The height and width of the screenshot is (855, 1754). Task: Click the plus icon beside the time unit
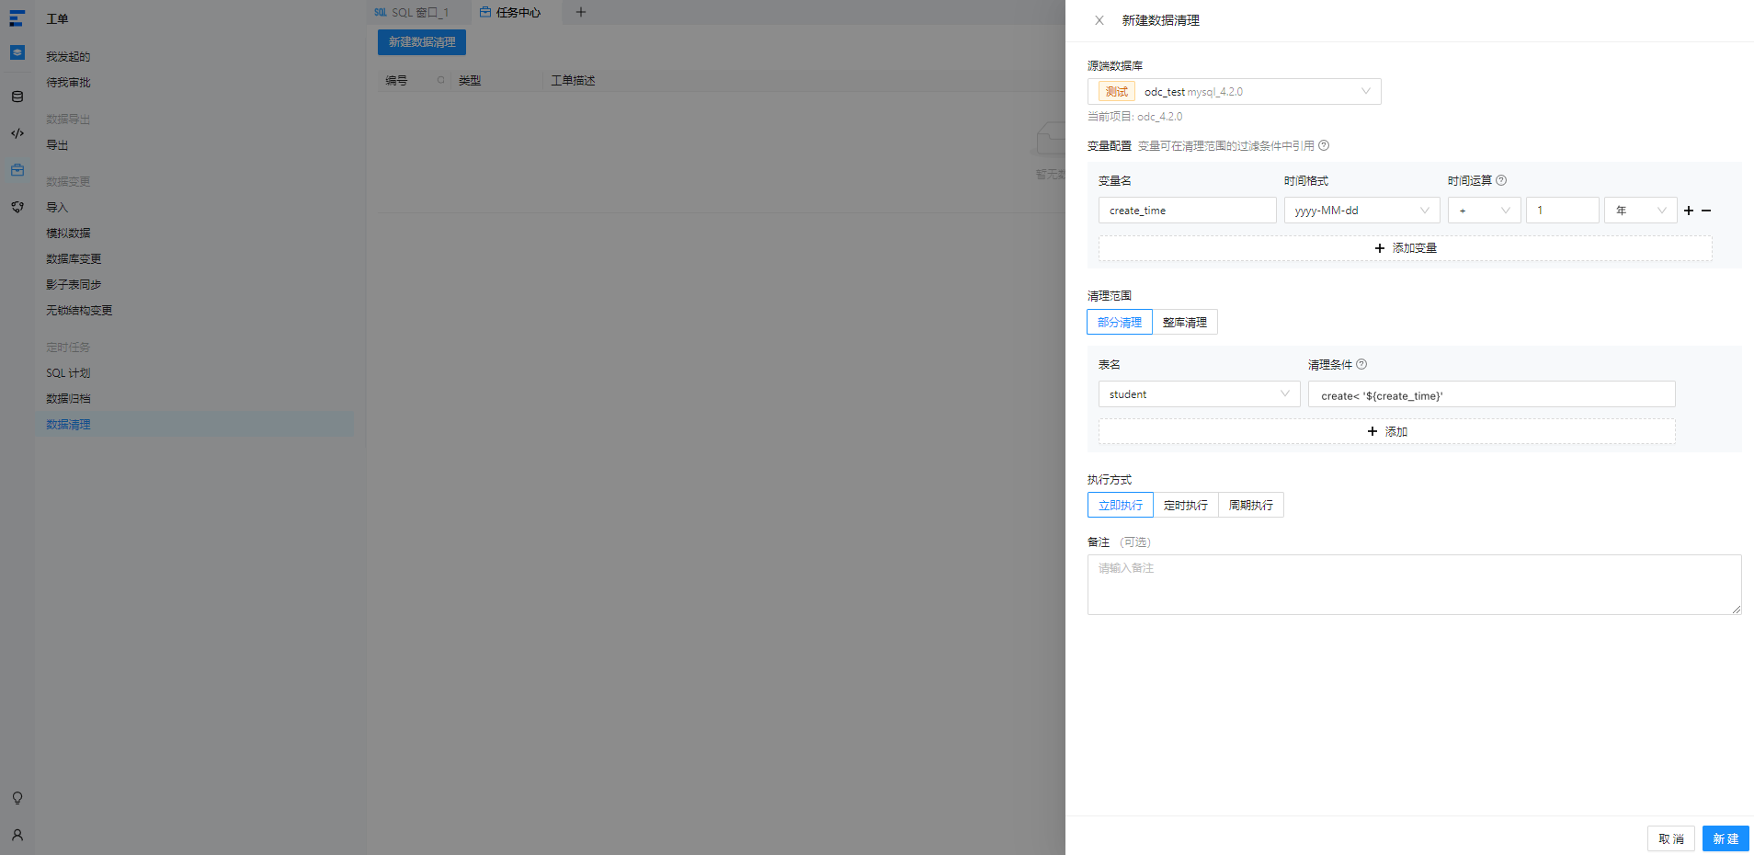[x=1689, y=211]
